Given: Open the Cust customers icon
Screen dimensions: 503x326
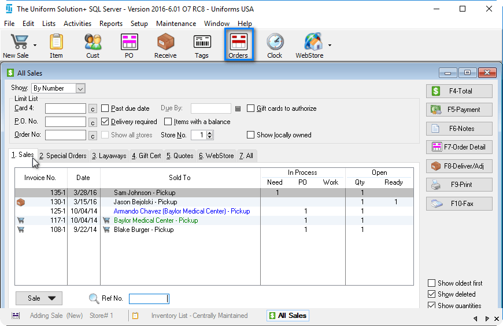Looking at the screenshot, I should pyautogui.click(x=93, y=46).
